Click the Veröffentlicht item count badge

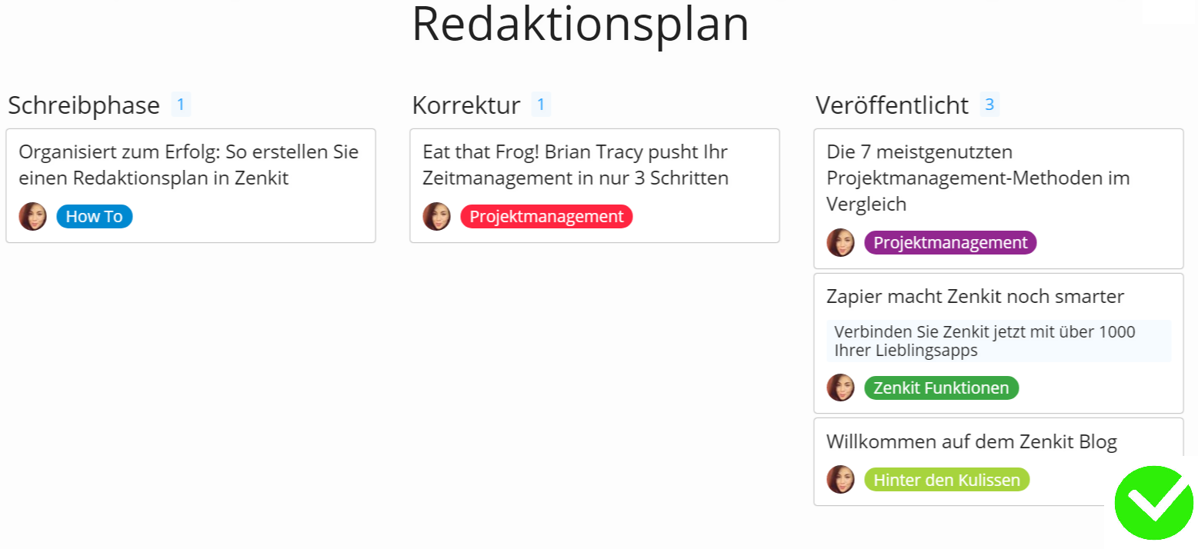click(x=989, y=105)
